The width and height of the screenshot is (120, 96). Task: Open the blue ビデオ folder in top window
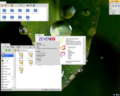(x=4, y=18)
